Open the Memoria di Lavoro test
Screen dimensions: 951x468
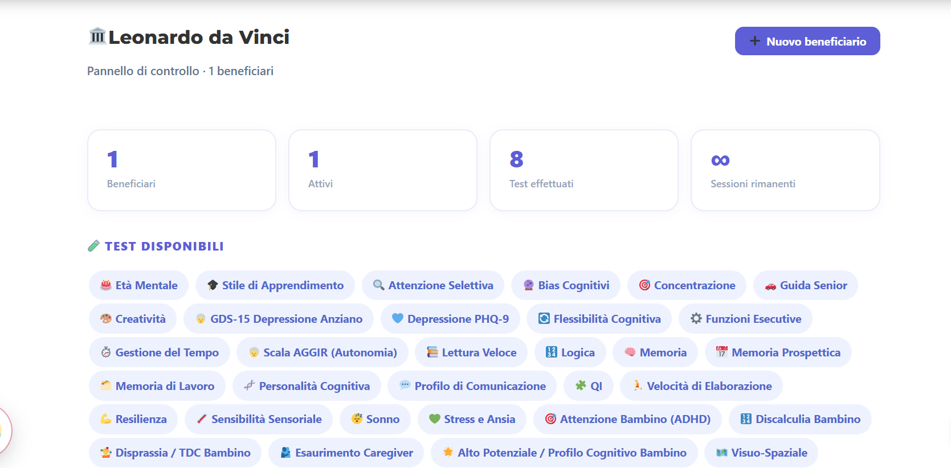157,386
